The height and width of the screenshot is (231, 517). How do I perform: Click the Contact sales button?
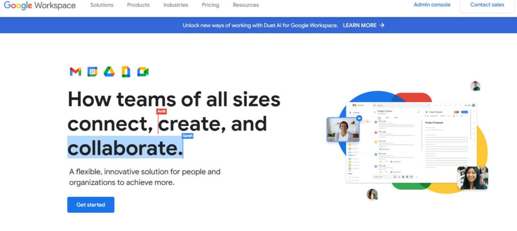coord(487,5)
